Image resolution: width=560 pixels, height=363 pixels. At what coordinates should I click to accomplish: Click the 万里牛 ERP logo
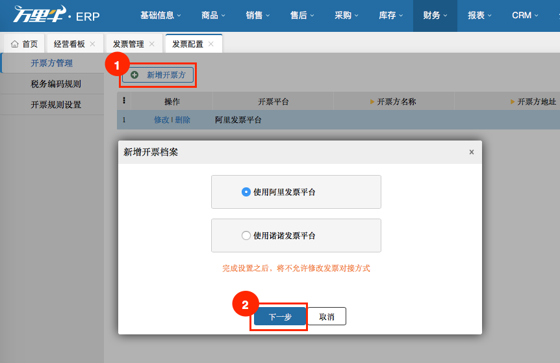57,15
